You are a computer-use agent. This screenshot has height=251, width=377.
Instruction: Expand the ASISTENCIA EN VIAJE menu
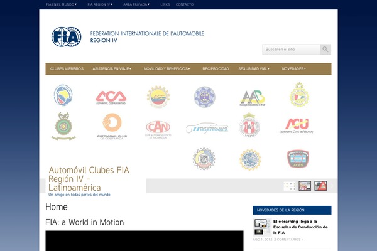click(112, 68)
